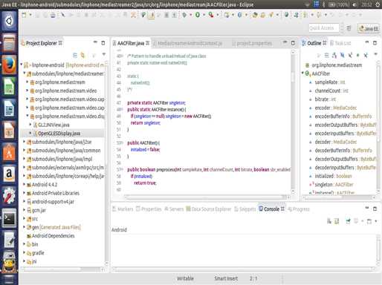This screenshot has height=285, width=382.
Task: Open the Task List tab
Action: (x=340, y=43)
